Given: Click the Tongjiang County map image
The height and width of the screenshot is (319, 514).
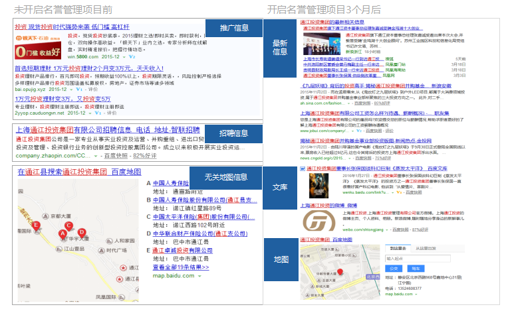Looking at the screenshot, I should pyautogui.click(x=78, y=240).
